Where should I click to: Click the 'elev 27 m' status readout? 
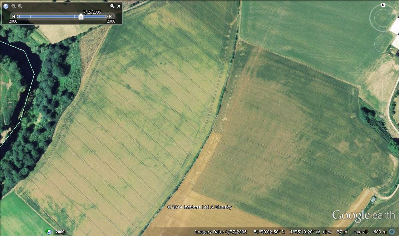pyautogui.click(x=335, y=232)
